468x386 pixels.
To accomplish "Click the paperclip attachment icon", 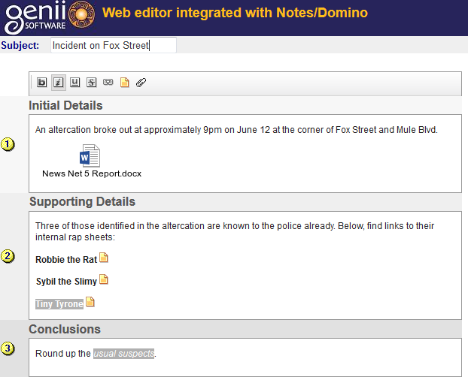I will [141, 83].
